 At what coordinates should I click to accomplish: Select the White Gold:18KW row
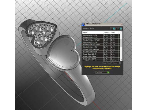click(101, 47)
